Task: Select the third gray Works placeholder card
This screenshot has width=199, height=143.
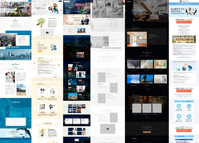Action: click(x=157, y=108)
